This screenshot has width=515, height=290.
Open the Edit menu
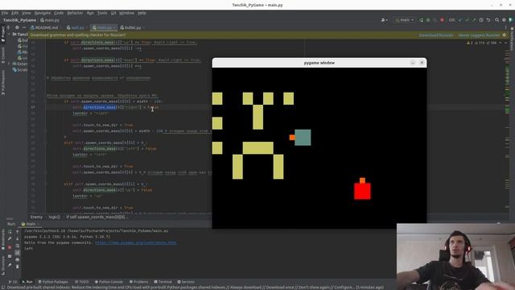(x=15, y=13)
